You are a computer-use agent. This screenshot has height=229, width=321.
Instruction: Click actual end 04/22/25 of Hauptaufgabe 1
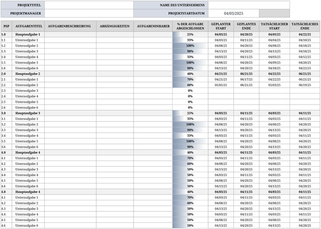click(x=305, y=34)
